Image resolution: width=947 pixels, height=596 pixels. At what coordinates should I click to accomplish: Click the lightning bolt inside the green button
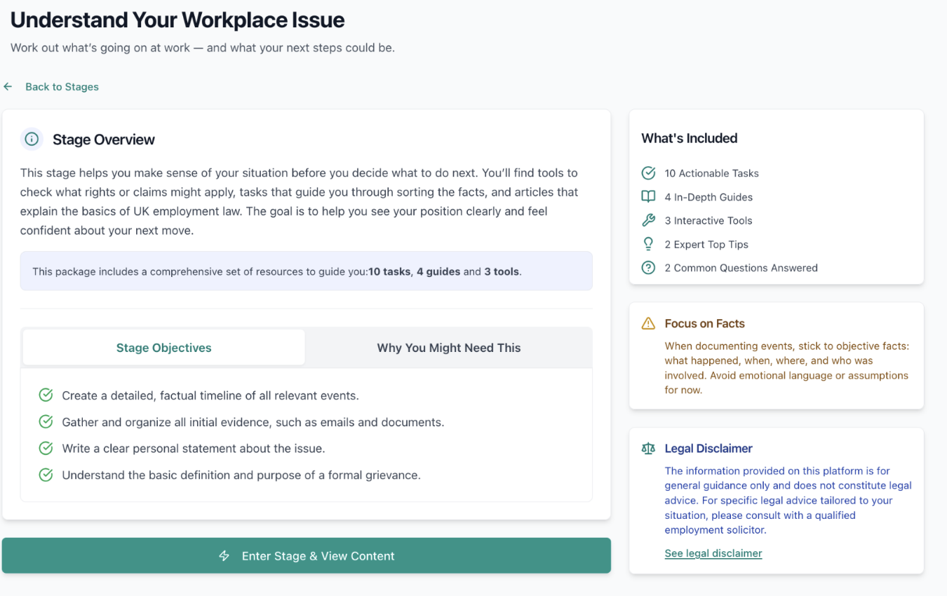(x=224, y=555)
